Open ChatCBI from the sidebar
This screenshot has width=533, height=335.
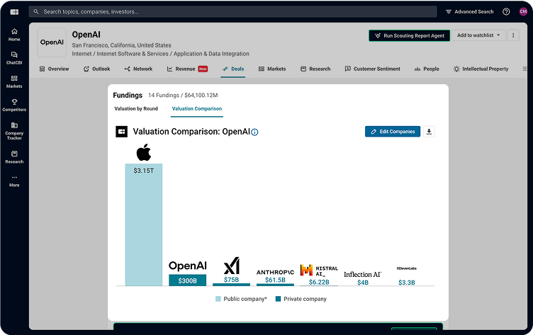(x=14, y=57)
